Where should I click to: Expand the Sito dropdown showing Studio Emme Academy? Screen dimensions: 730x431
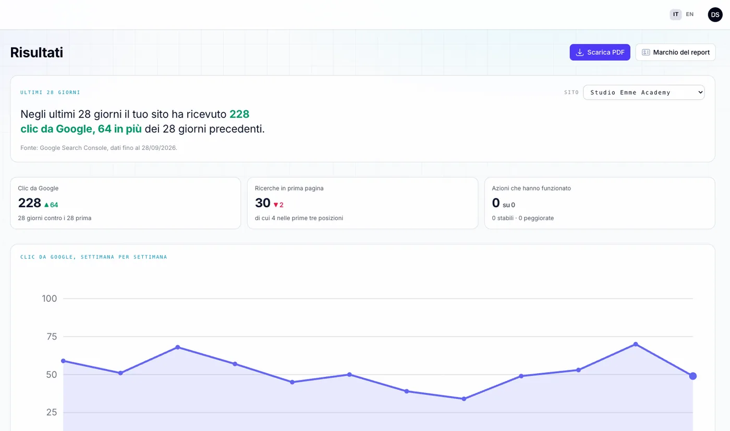pyautogui.click(x=643, y=92)
